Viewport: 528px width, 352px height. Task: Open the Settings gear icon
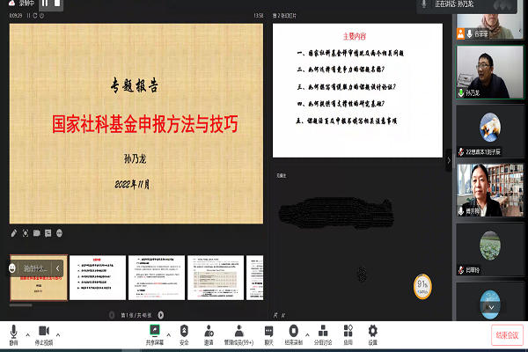pos(372,333)
